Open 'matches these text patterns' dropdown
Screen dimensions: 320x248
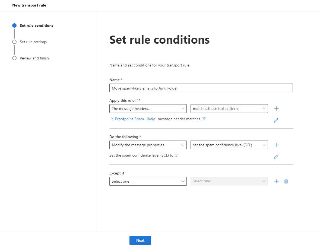point(229,109)
